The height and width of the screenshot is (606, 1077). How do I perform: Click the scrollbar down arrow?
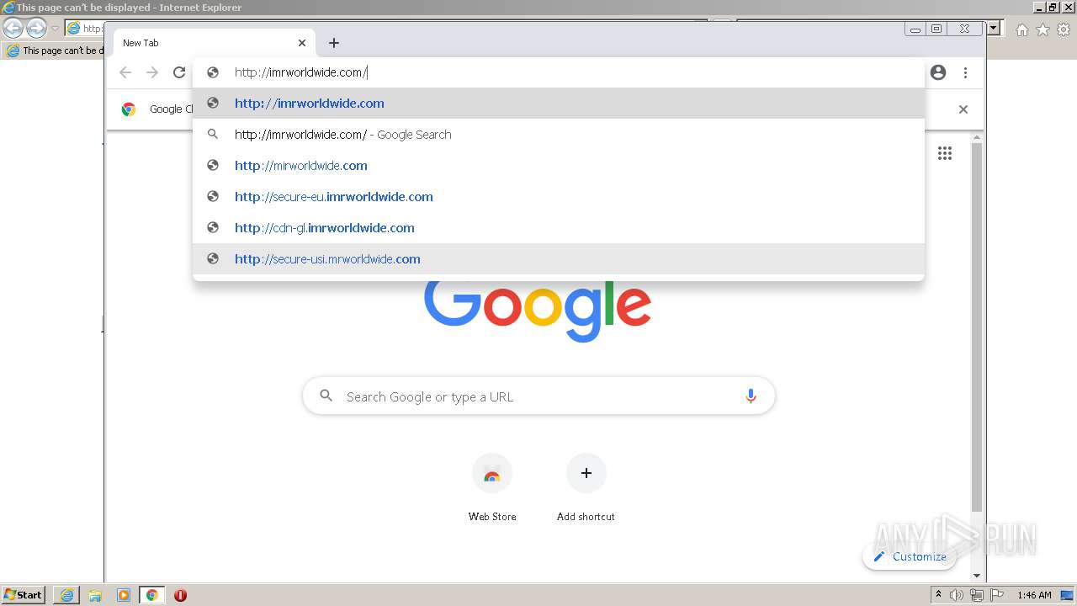(x=976, y=576)
